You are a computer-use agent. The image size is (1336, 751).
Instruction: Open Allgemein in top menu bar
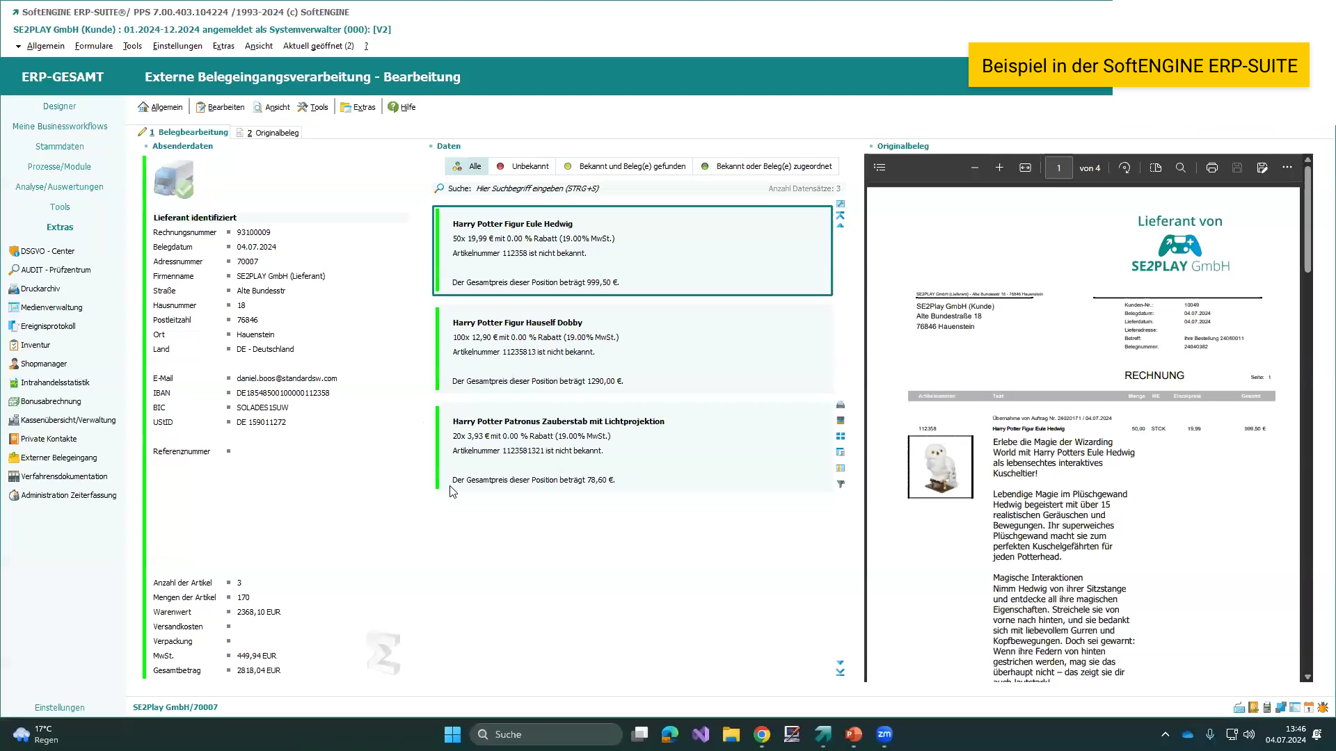[x=45, y=46]
